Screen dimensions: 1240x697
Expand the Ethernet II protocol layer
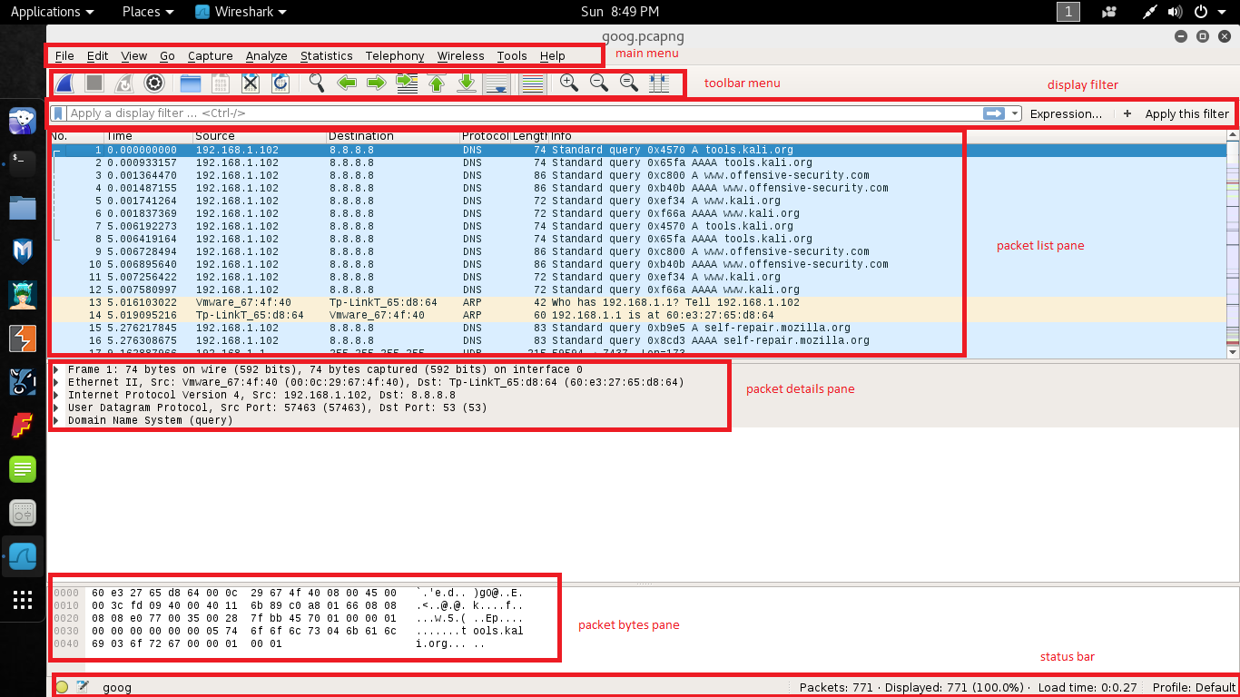click(57, 382)
